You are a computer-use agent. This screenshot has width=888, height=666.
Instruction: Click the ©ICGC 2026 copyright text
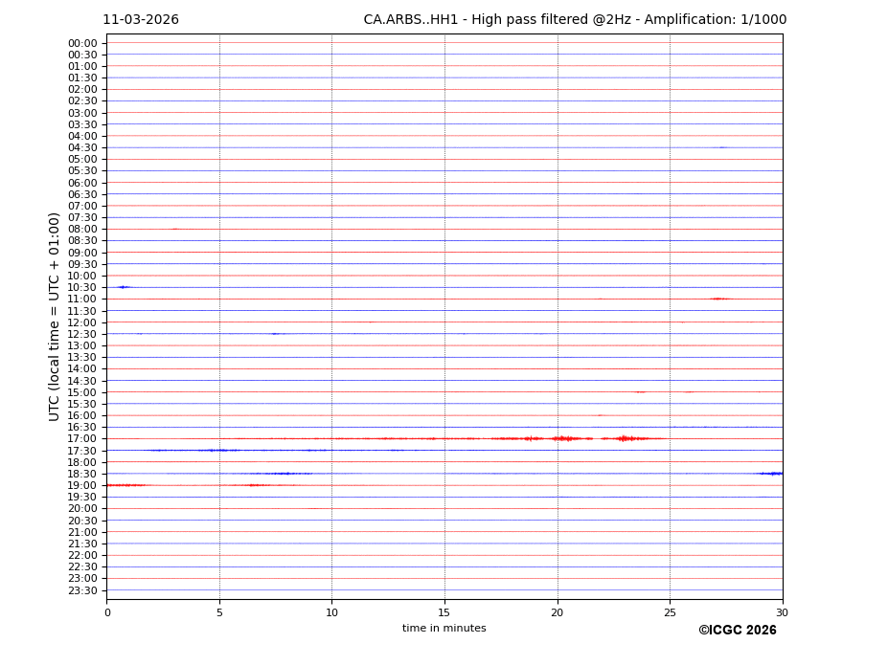pos(737,631)
